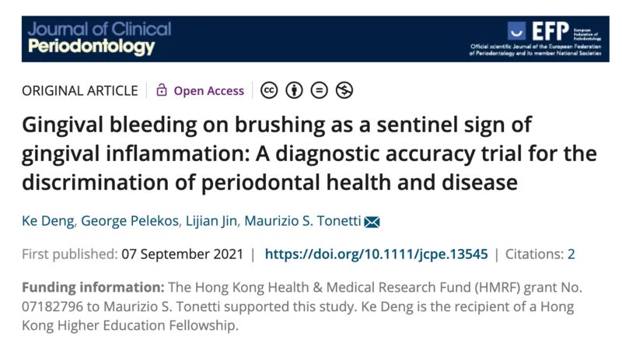Viewport: 622px width, 347px height.
Task: Click the Open Access label text
Action: (x=208, y=90)
